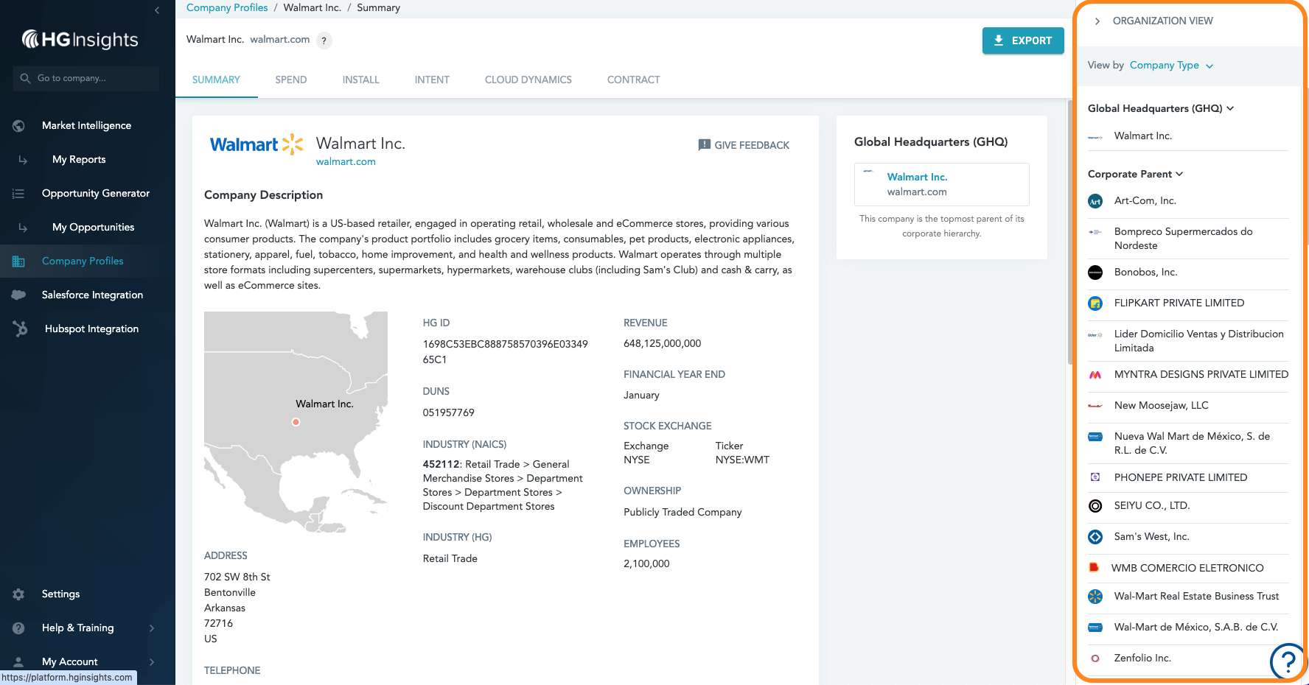Collapse the Global Headquarters (GHQ) section
1309x685 pixels.
click(1229, 108)
